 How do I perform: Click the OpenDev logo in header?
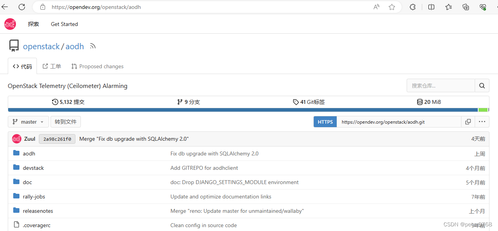(10, 24)
